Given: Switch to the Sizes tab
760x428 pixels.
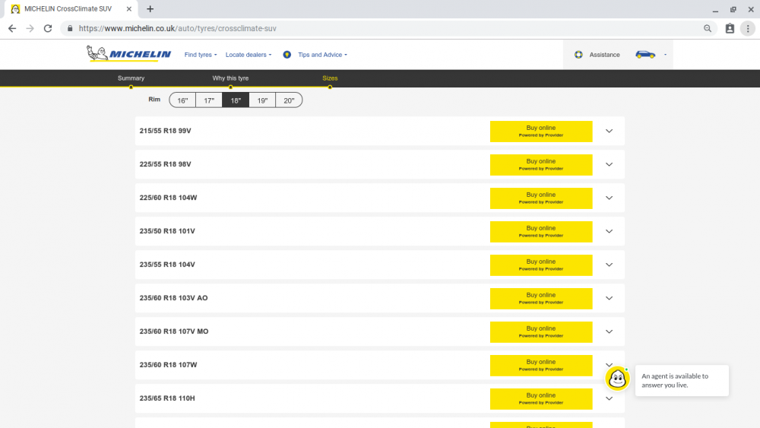Looking at the screenshot, I should click(x=330, y=78).
